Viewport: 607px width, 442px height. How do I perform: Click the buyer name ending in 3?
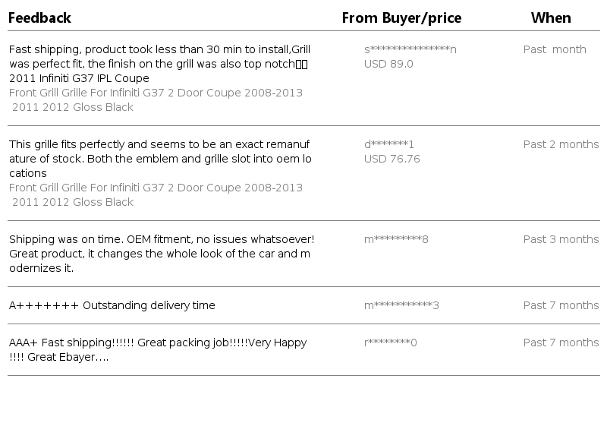[x=401, y=305]
